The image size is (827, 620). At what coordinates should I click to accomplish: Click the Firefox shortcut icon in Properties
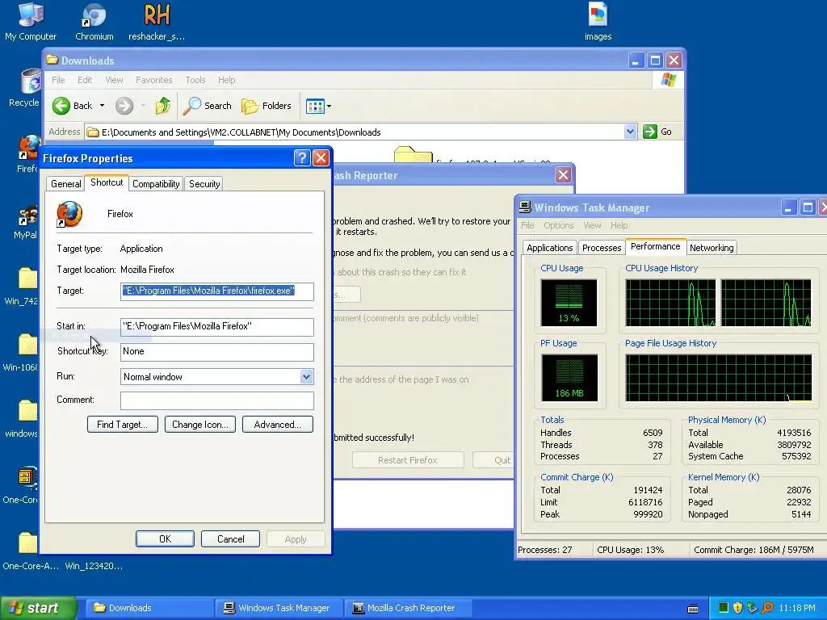pos(69,214)
